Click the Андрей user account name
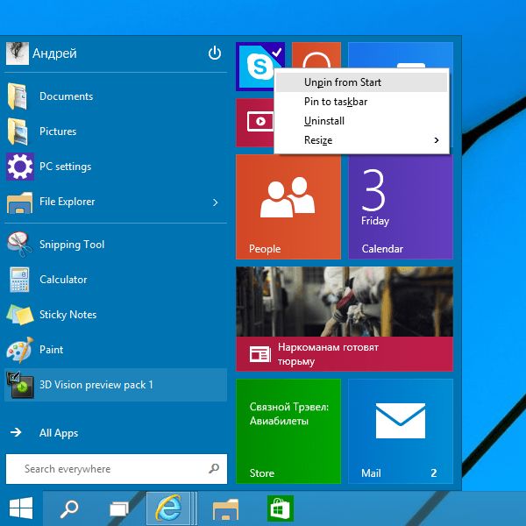 tap(54, 53)
